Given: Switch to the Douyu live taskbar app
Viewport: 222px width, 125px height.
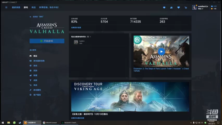Looking at the screenshot, I should pyautogui.click(x=32, y=123).
